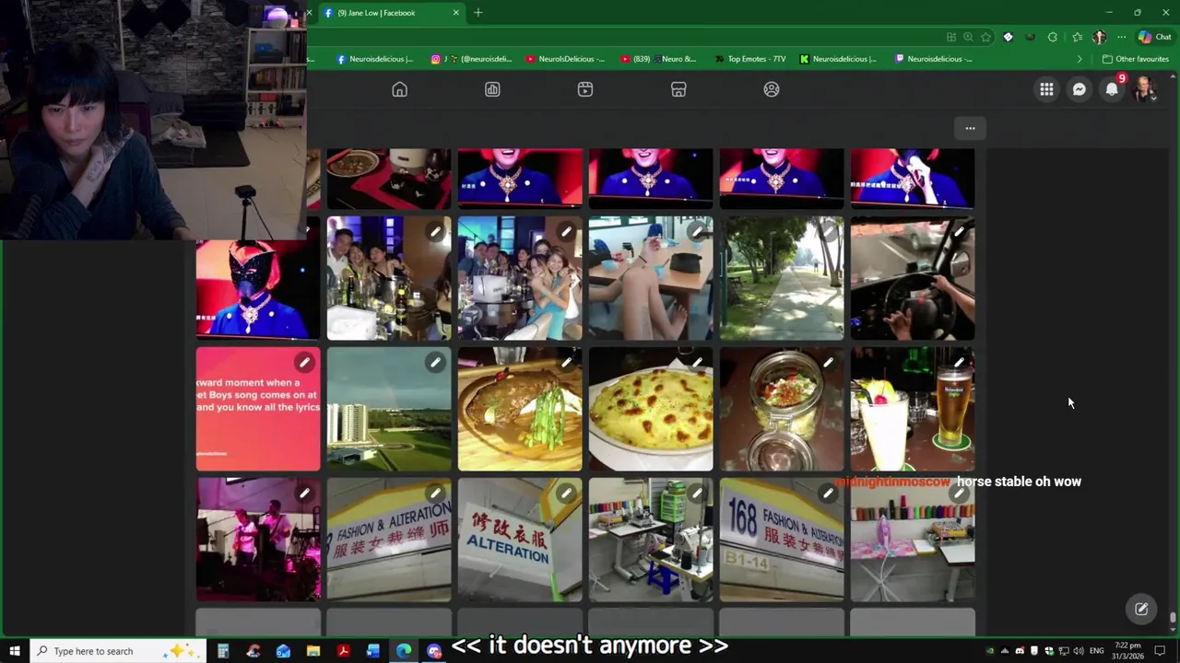
Task: Change the ENG input language
Action: click(x=1096, y=651)
